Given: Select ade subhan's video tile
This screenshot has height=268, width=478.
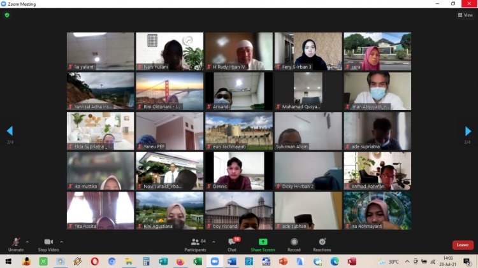Looking at the screenshot, I should click(308, 211).
